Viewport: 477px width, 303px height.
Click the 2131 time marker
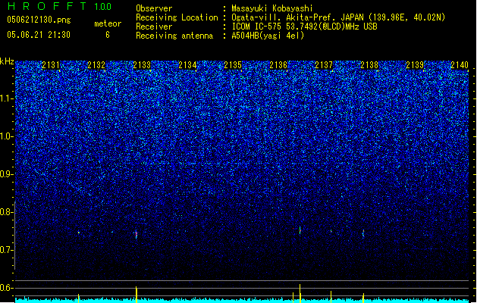51,65
